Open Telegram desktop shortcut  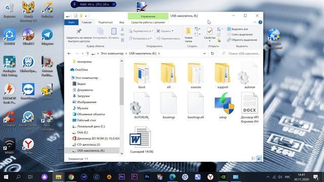[47, 37]
